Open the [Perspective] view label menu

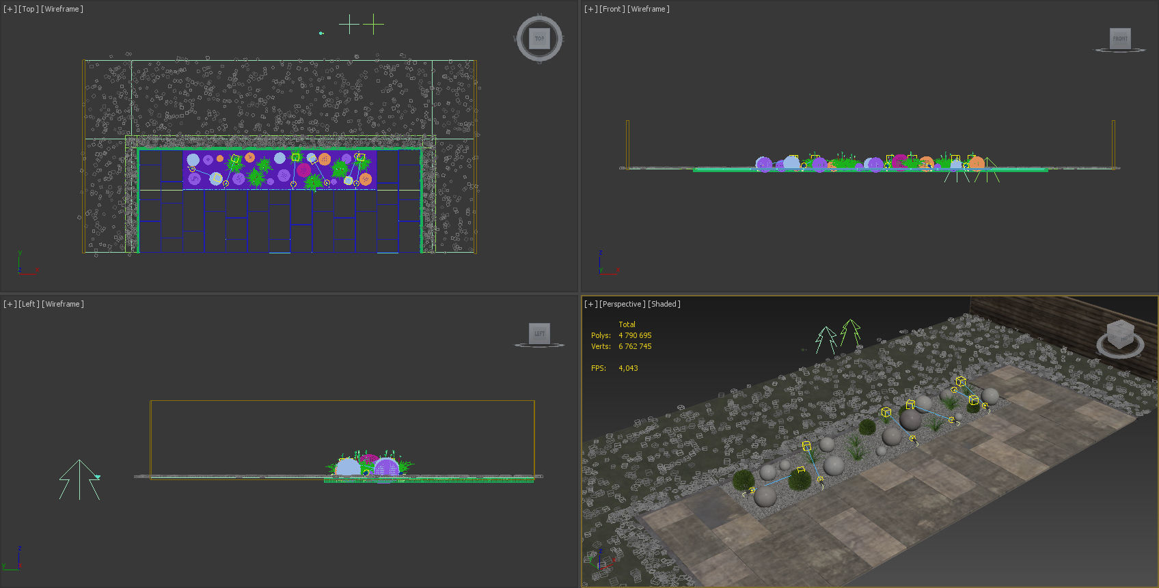coord(623,304)
